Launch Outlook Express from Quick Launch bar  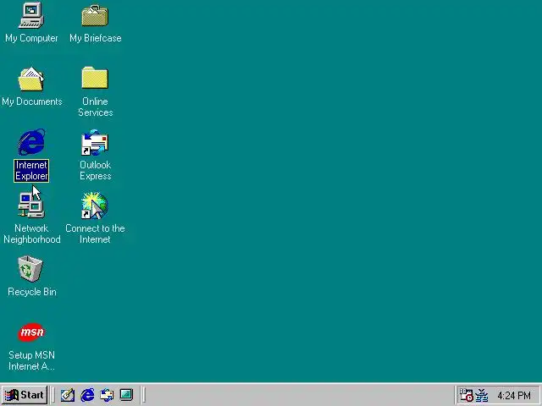click(x=107, y=395)
